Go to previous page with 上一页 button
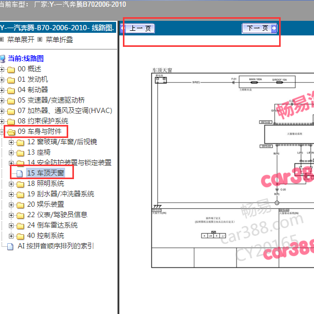The width and height of the screenshot is (314, 314). pos(138,28)
